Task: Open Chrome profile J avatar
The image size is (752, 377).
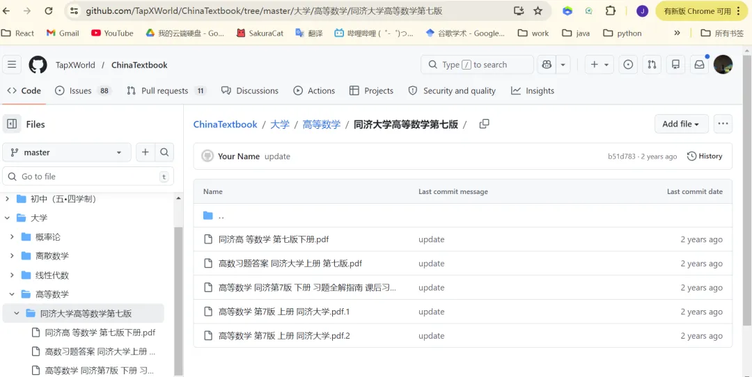Action: point(642,11)
